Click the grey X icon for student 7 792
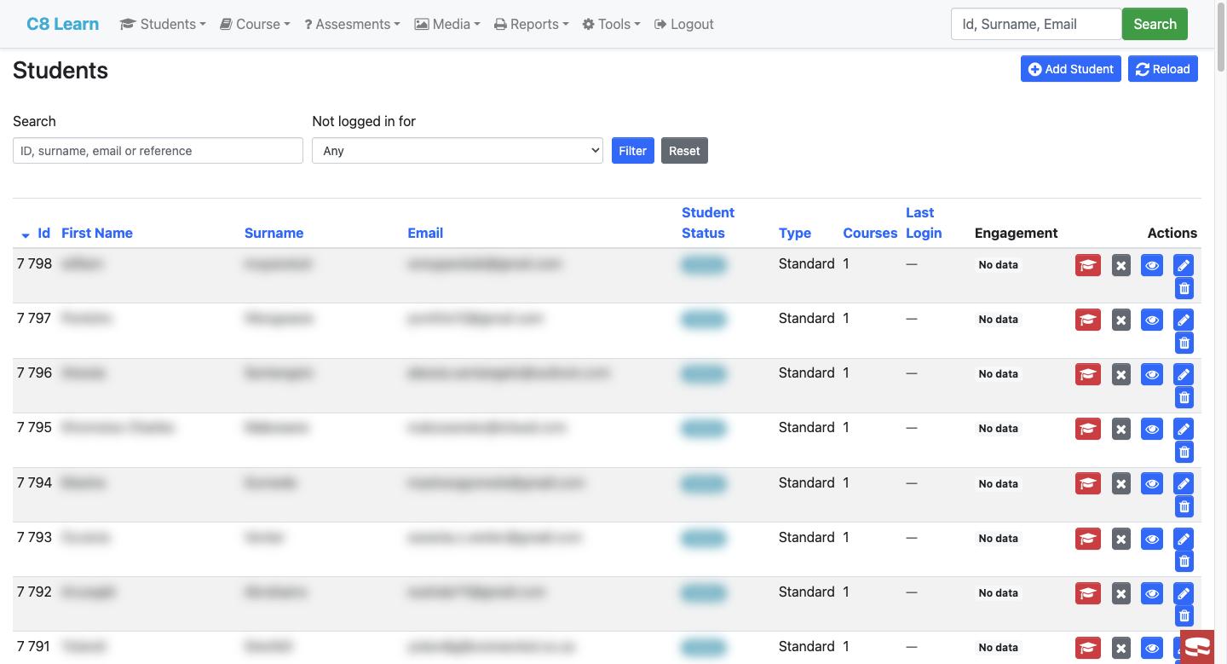The image size is (1227, 664). point(1121,593)
